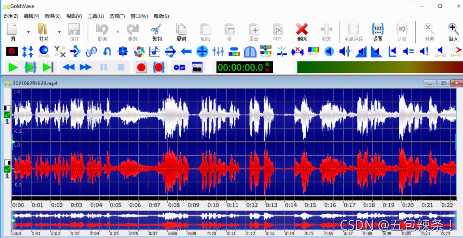Click record-into-selection braces red button
The width and height of the screenshot is (463, 238).
point(159,67)
